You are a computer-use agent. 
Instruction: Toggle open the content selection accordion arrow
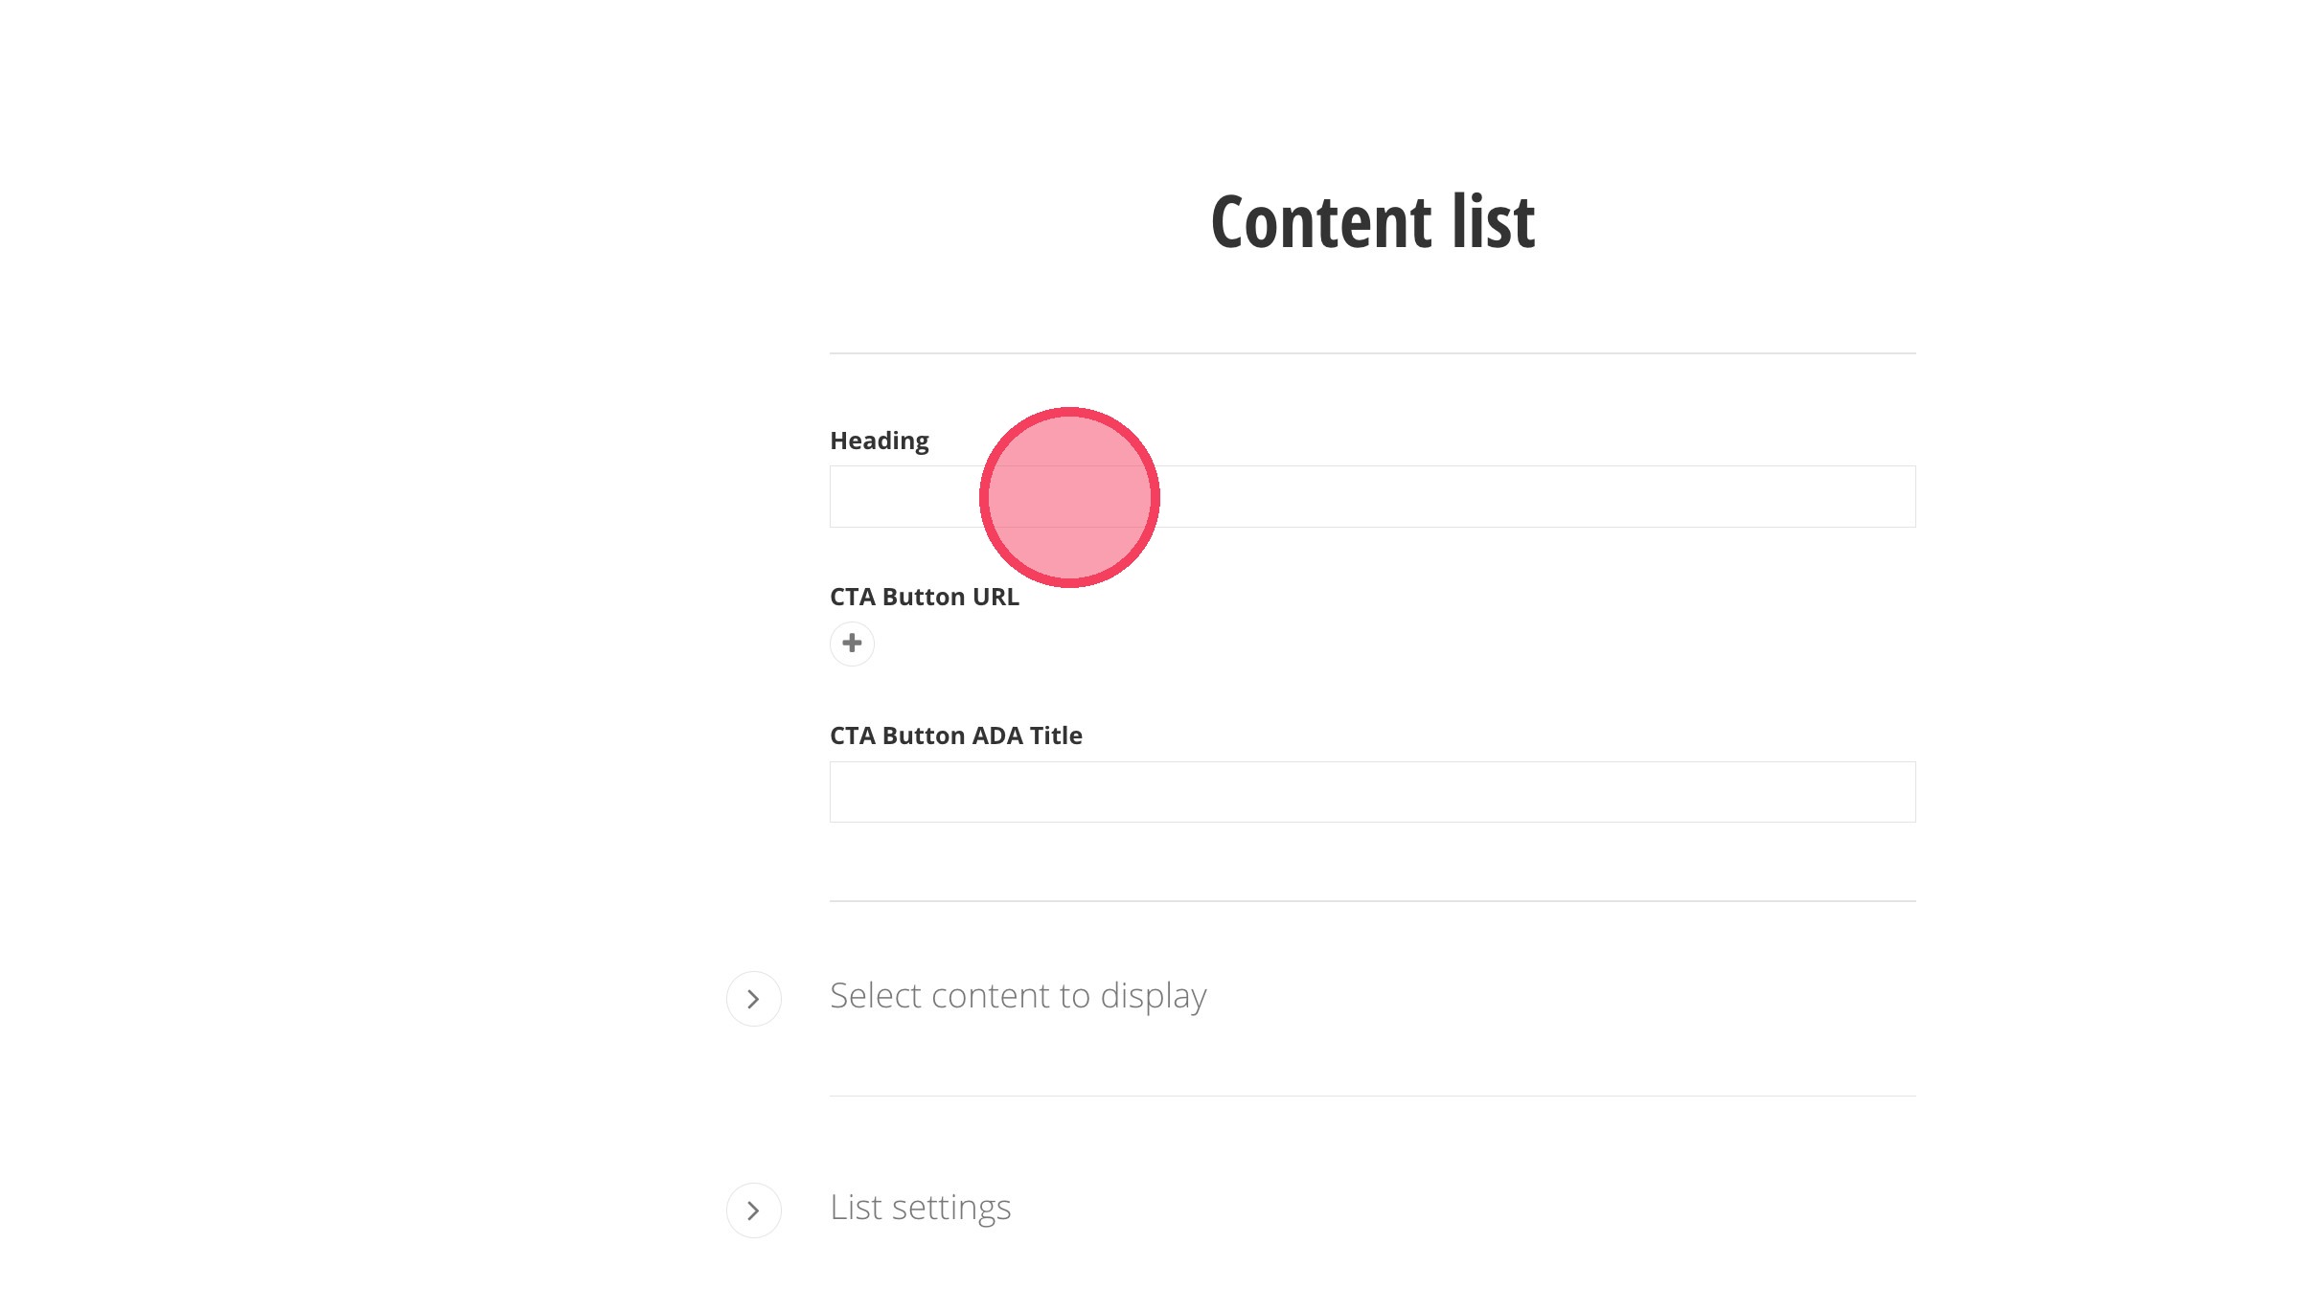[x=754, y=999]
